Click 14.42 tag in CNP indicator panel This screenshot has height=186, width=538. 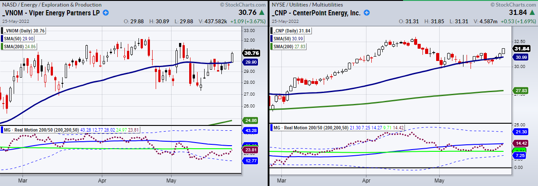click(521, 143)
